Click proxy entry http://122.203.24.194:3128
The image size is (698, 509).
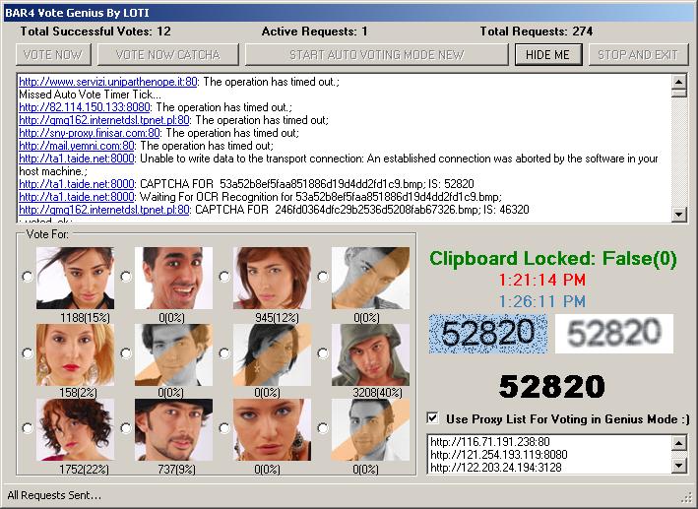pyautogui.click(x=496, y=467)
